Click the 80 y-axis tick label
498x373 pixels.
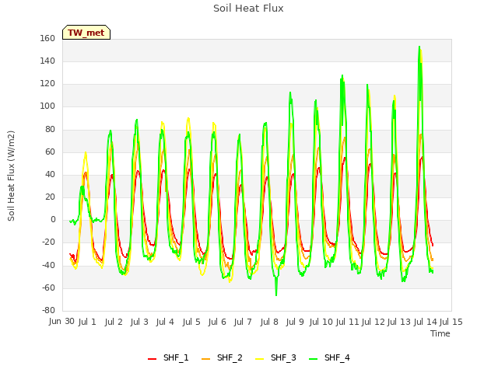point(50,129)
